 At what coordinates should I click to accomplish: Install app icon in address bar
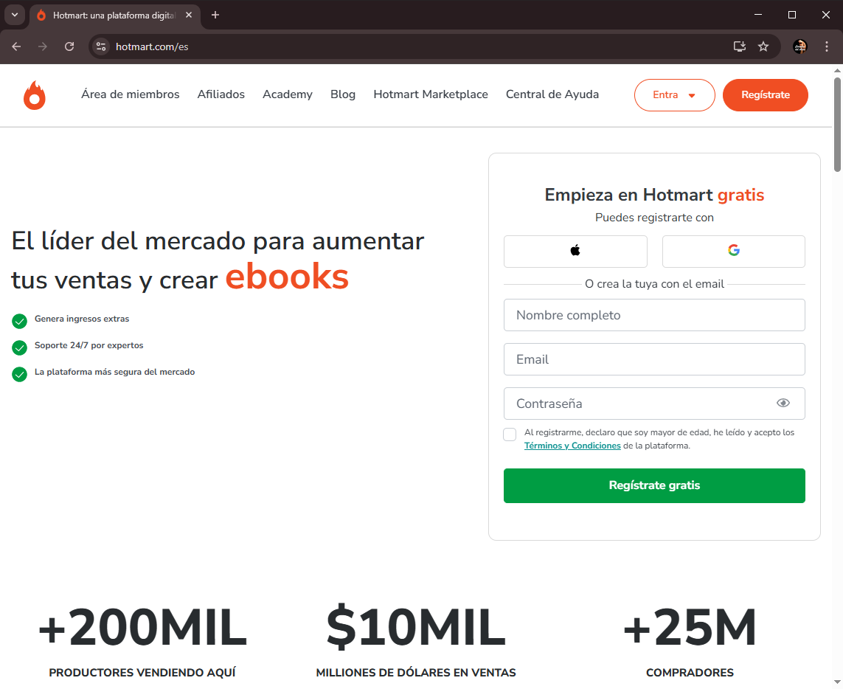(x=740, y=46)
